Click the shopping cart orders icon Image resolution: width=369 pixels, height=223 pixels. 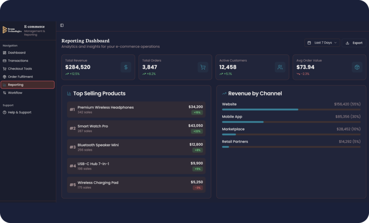203,67
